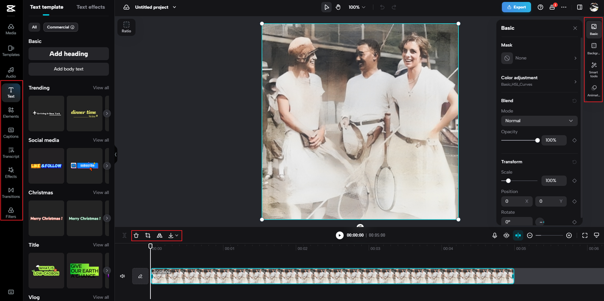Click the Split clip icon
Image resolution: width=604 pixels, height=301 pixels.
point(125,235)
